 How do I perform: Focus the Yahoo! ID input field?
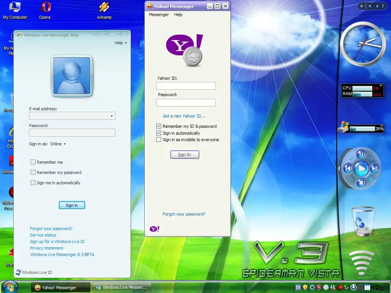pos(186,86)
